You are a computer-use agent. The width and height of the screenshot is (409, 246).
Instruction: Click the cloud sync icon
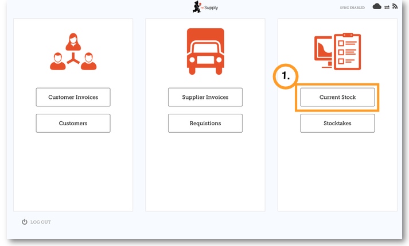coord(377,7)
